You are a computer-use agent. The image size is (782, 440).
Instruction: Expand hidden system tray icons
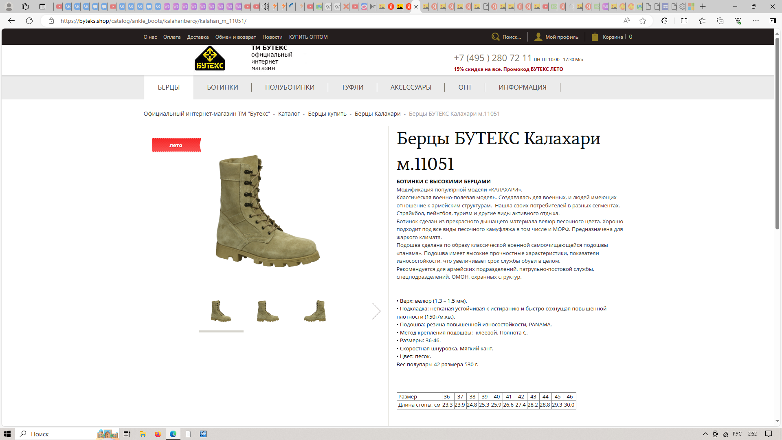(705, 434)
